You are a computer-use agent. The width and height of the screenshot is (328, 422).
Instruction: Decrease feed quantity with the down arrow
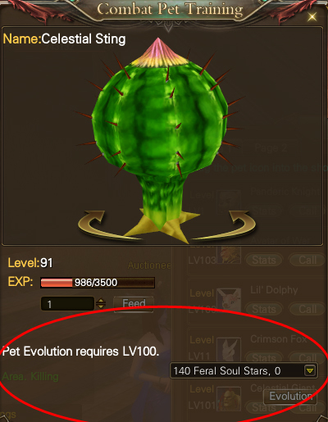click(101, 306)
